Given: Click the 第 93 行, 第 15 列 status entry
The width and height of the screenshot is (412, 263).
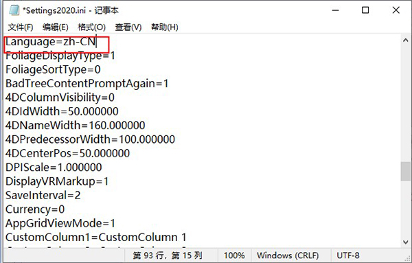Looking at the screenshot, I should click(168, 255).
